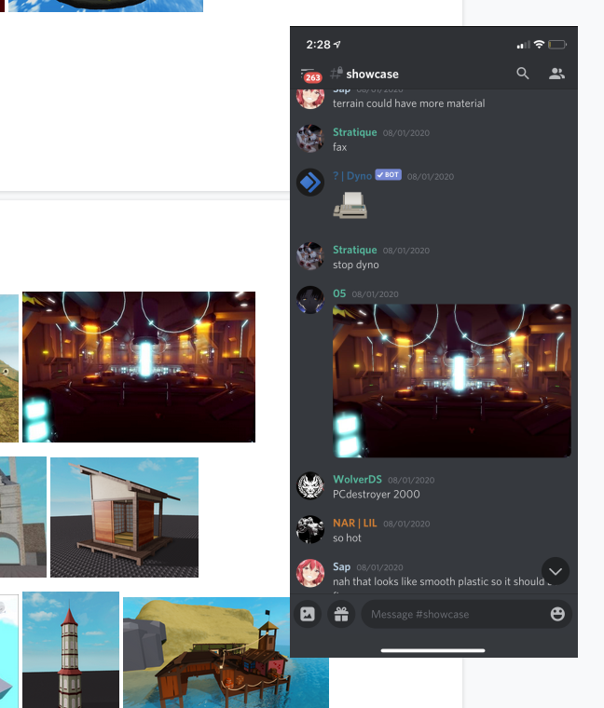Tap the 05 user avatar

[x=310, y=300]
